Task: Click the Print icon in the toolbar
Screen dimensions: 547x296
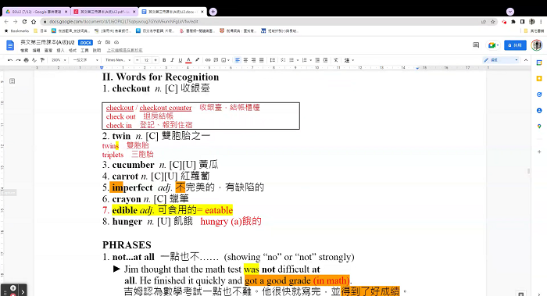Action: tap(26, 60)
